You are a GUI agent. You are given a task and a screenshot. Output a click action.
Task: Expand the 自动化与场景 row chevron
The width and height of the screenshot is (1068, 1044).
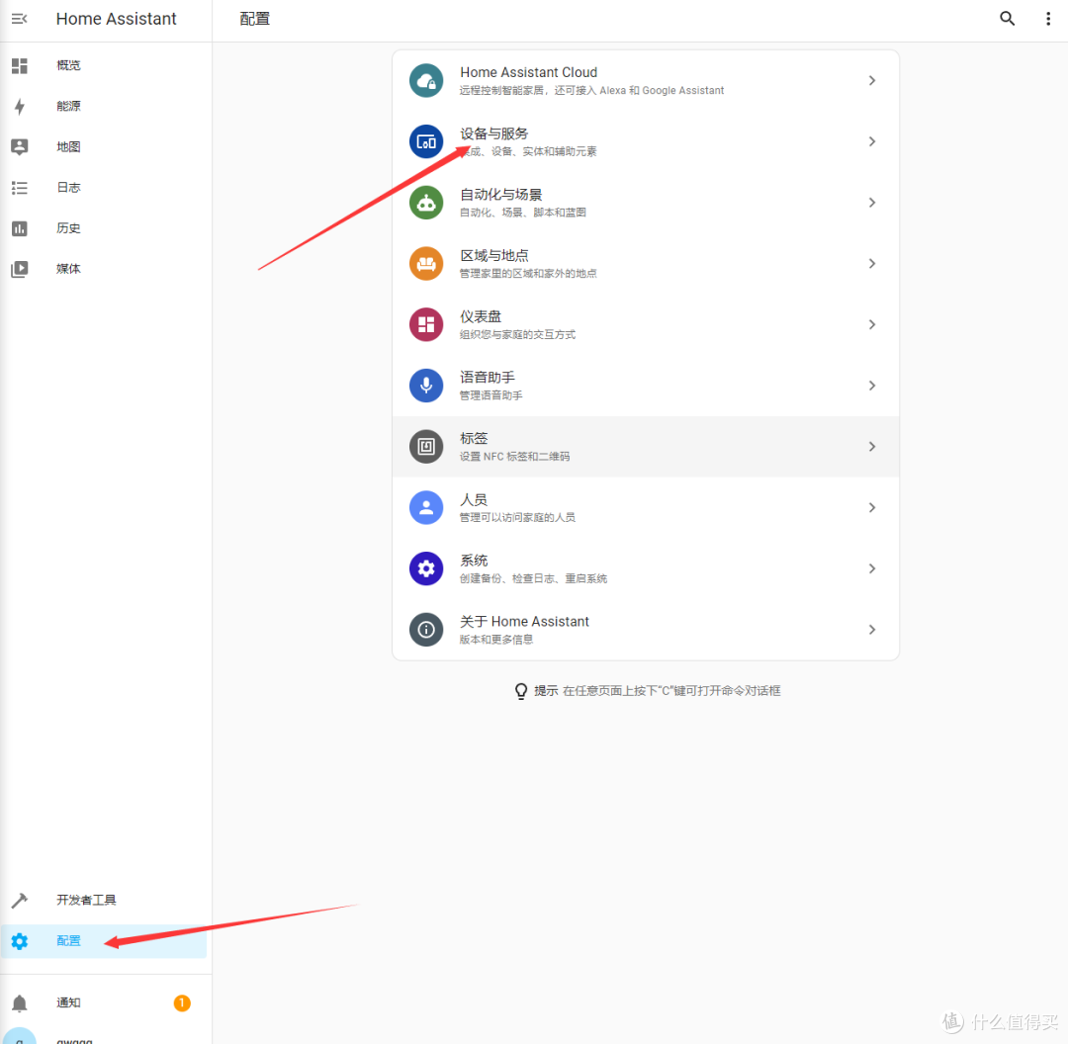[872, 203]
